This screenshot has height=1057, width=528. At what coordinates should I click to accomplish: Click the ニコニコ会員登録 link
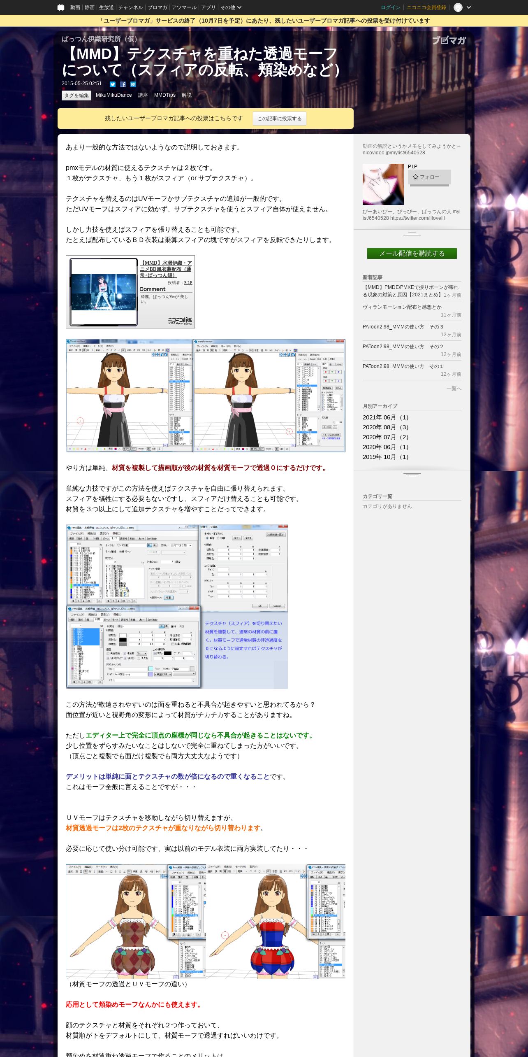click(x=426, y=7)
